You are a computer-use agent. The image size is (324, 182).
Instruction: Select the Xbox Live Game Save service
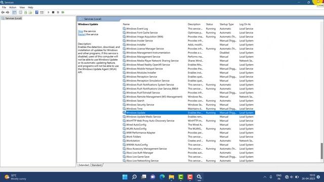tap(188, 157)
